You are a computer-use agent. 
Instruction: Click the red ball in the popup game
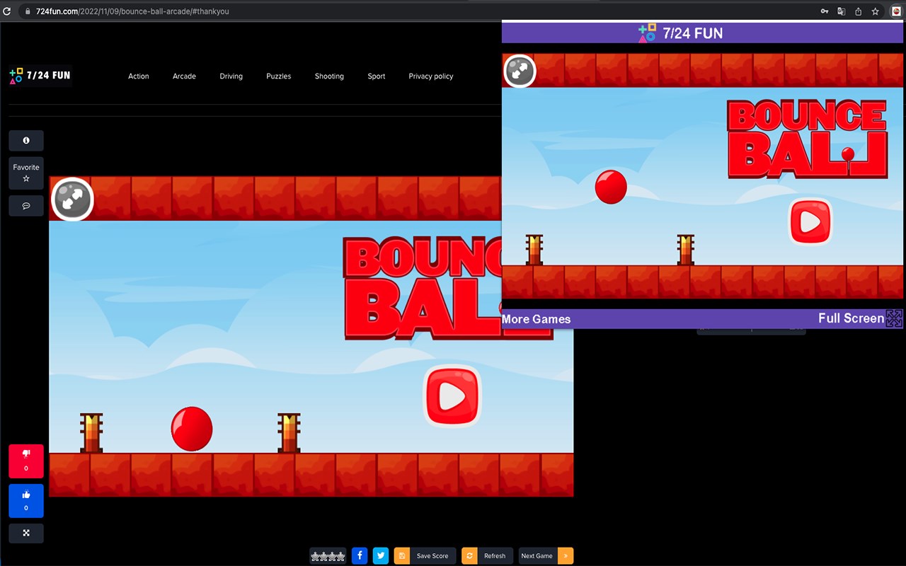[611, 187]
